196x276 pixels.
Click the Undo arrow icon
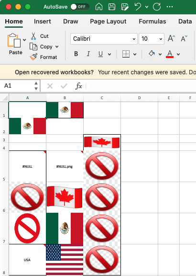click(138, 7)
